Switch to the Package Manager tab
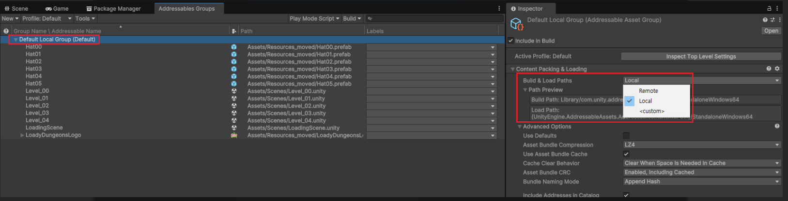This screenshot has height=201, width=788. (114, 9)
